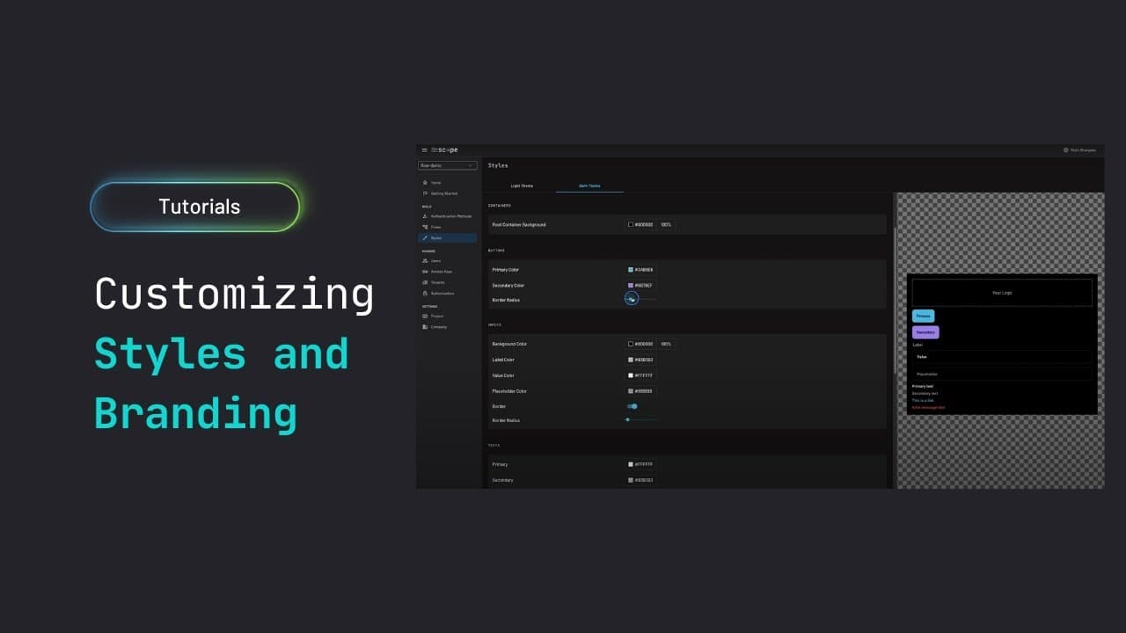Viewport: 1126px width, 633px height.
Task: Expand the project selector dropdown
Action: [448, 165]
